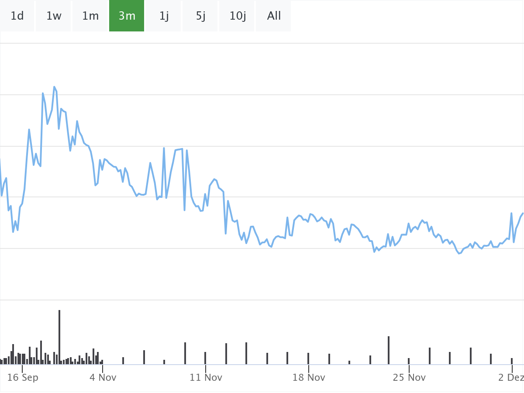Image resolution: width=524 pixels, height=393 pixels.
Task: Select the 11 Nov axis label
Action: tap(205, 377)
